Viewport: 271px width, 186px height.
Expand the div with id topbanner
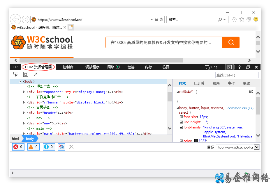[24, 92]
